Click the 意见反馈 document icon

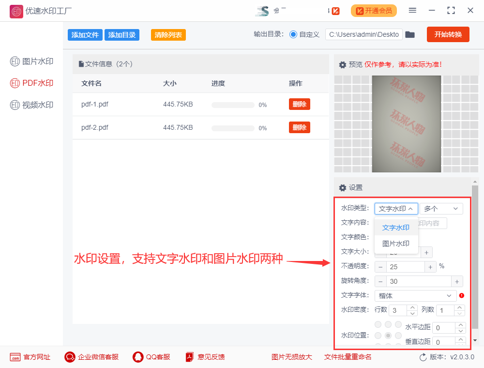tap(190, 357)
